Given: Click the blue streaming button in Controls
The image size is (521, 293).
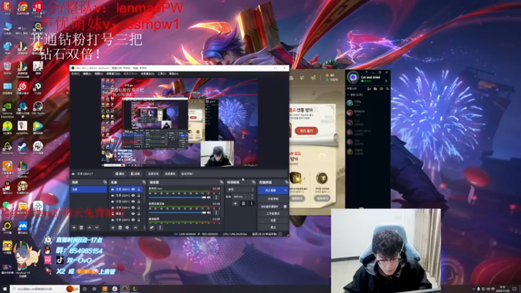Looking at the screenshot, I should click(x=270, y=190).
